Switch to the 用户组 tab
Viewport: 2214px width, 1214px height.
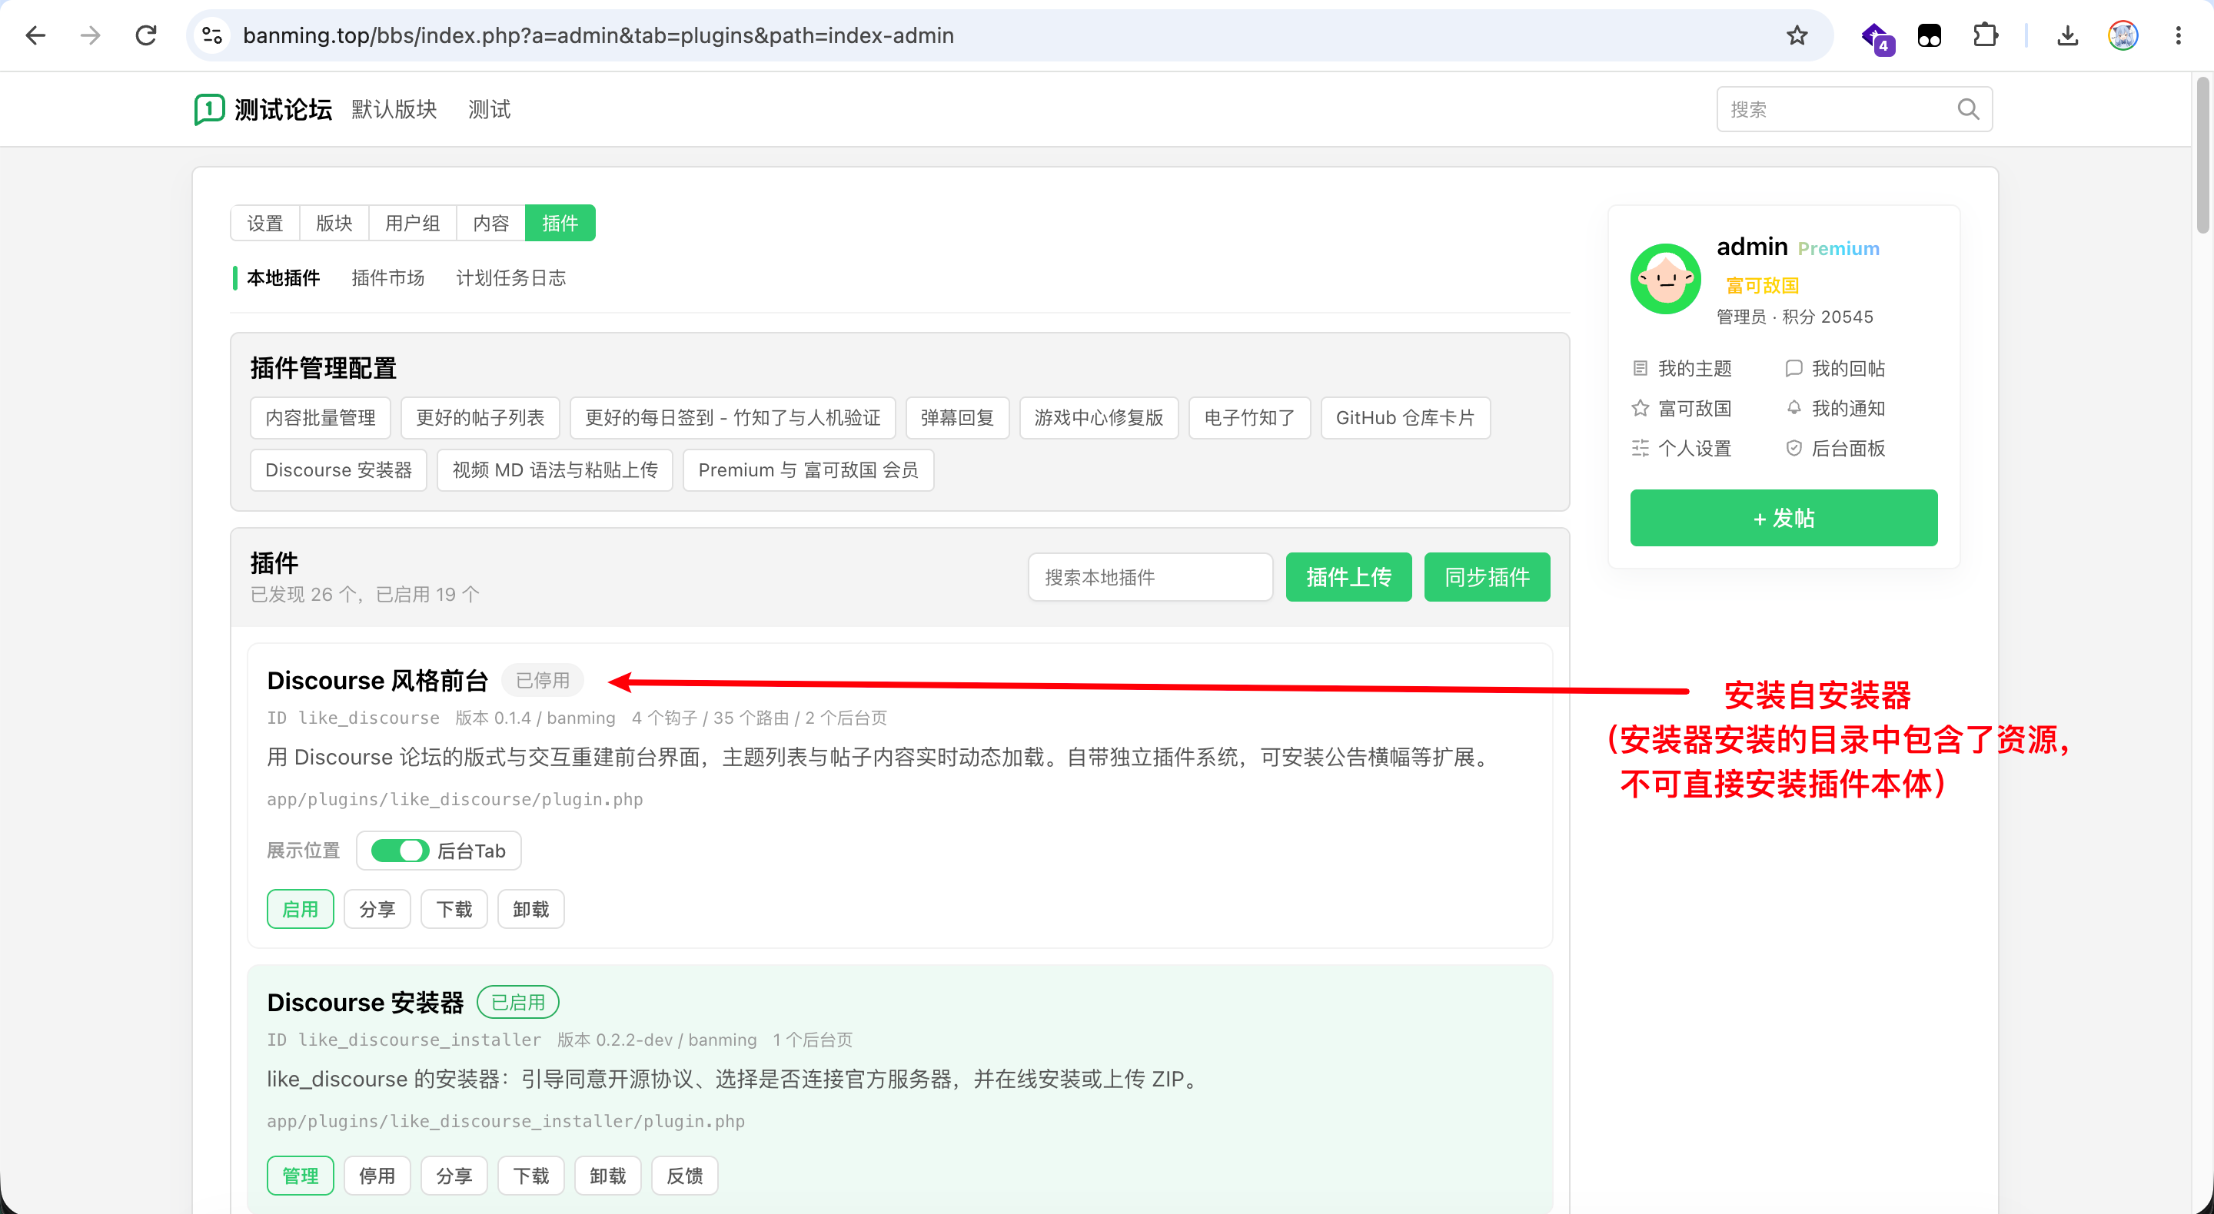[413, 224]
